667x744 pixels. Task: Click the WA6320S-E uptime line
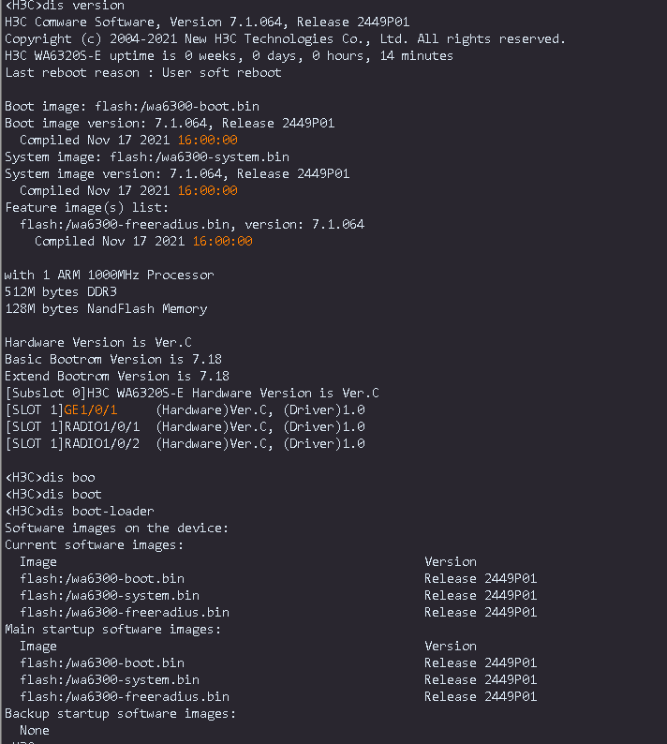pos(229,56)
